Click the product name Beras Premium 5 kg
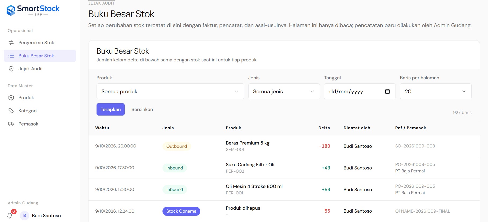Viewport: 488px width, 222px height. [247, 143]
